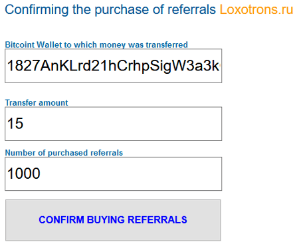Screen dimensions: 299x244
Task: Select the box under Number of purchased referrals
Action: click(x=114, y=174)
